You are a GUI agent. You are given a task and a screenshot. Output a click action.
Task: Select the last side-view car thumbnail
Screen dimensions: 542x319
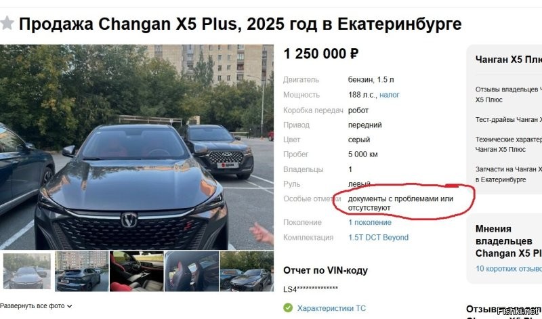click(x=247, y=272)
